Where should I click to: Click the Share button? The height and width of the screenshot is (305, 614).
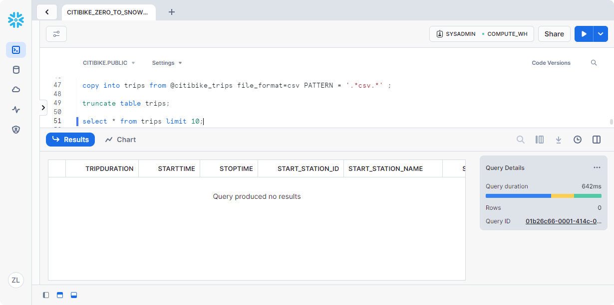point(554,34)
